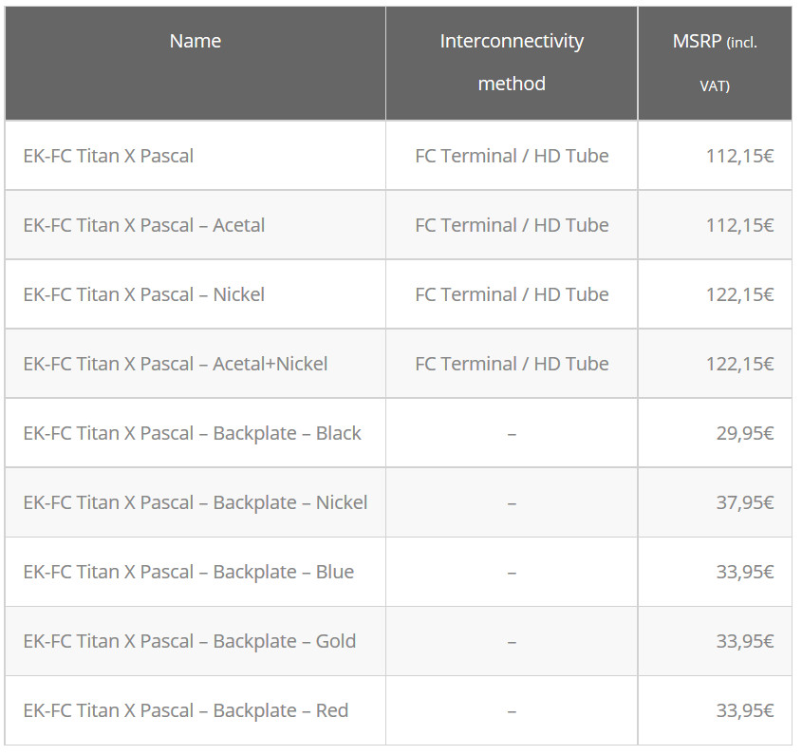Select the EK-FC Titan X Pascal row name
The width and height of the screenshot is (802, 755).
108,156
